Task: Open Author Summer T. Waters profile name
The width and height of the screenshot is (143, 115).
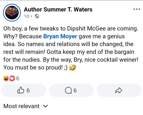Action: (58, 9)
